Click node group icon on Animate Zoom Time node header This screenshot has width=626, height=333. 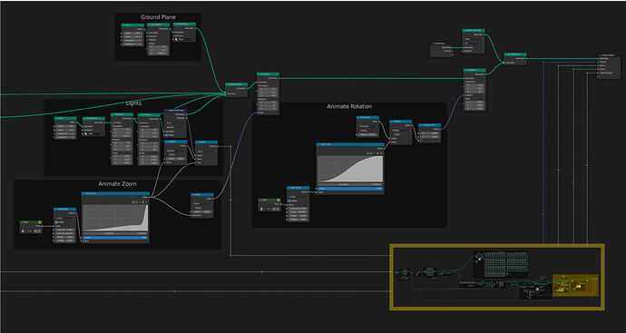click(40, 222)
